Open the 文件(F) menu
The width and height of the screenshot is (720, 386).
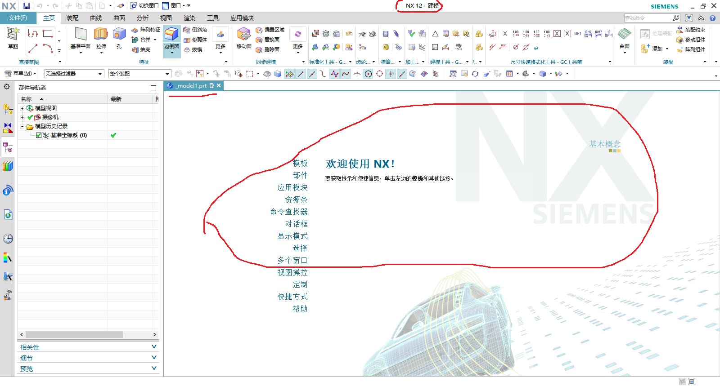click(18, 18)
